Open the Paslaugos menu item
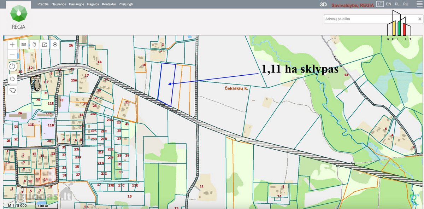This screenshot has width=424, height=209. pyautogui.click(x=77, y=4)
